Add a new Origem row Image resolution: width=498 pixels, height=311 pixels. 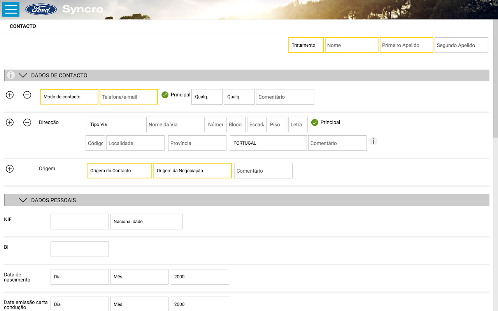10,169
